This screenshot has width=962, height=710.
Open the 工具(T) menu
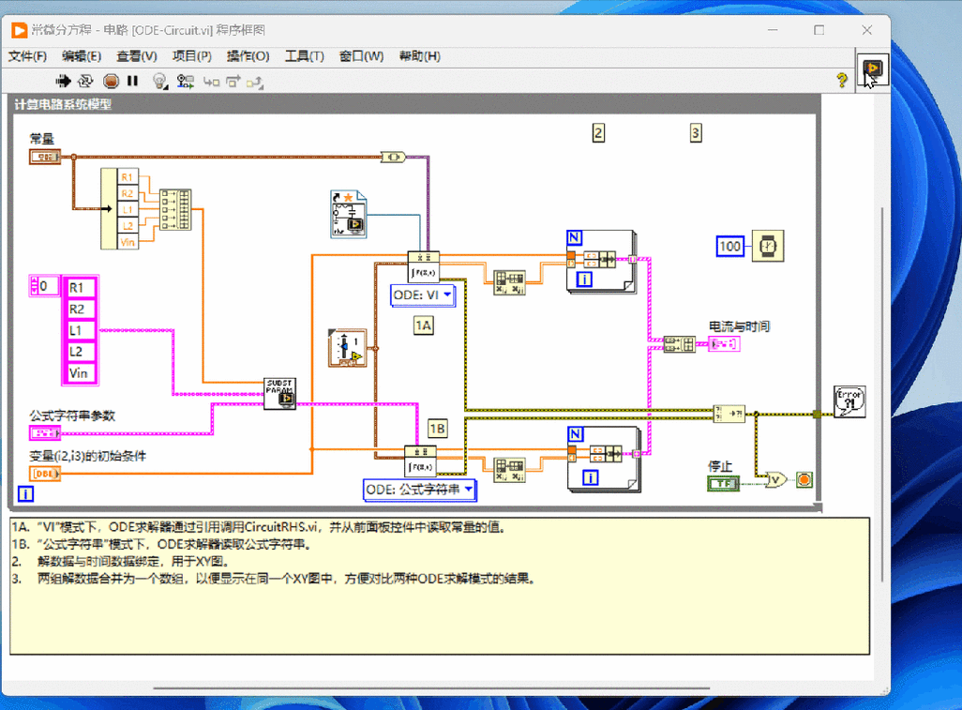[x=305, y=56]
